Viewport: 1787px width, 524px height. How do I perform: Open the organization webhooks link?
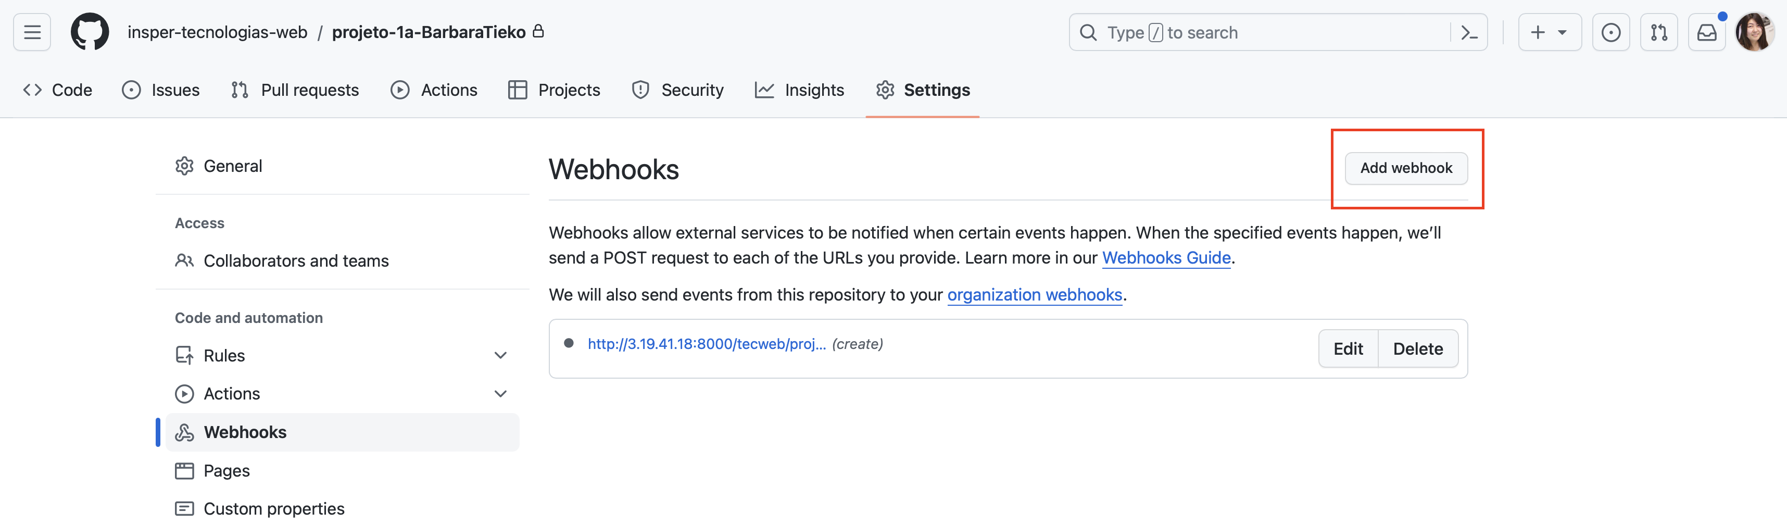coord(1034,295)
